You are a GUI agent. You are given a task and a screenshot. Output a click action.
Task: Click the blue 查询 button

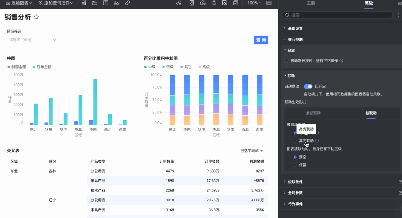coord(261,40)
